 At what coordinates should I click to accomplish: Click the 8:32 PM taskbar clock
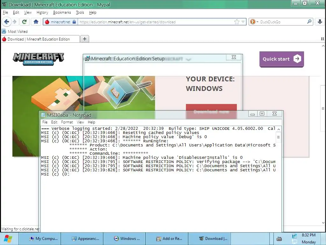pyautogui.click(x=308, y=235)
